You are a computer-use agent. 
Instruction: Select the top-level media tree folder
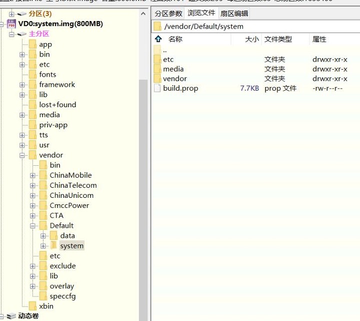[49, 115]
